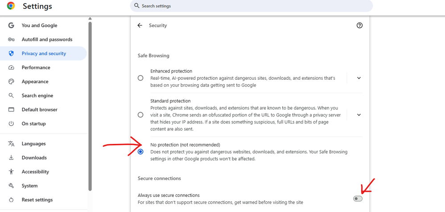The image size is (445, 212).
Task: Open the Search engine settings page
Action: [x=37, y=96]
